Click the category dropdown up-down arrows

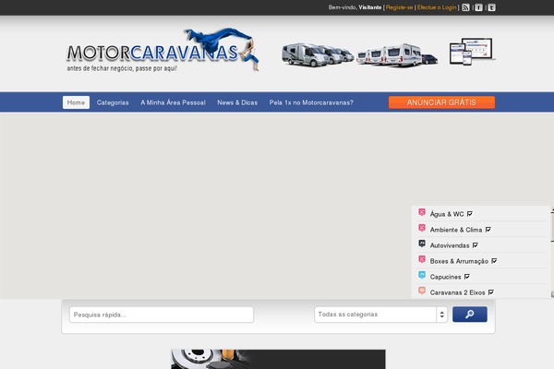[441, 315]
